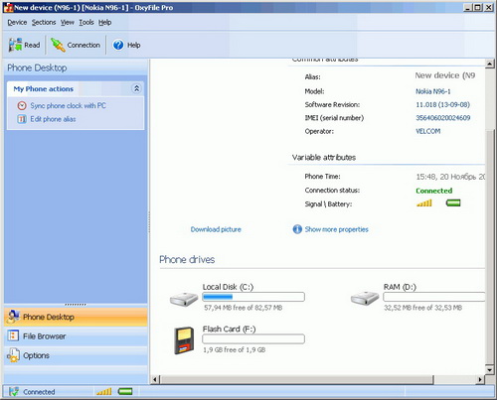Viewport: 497px width, 400px height.
Task: Click the VELCOM operator value
Action: 428,131
